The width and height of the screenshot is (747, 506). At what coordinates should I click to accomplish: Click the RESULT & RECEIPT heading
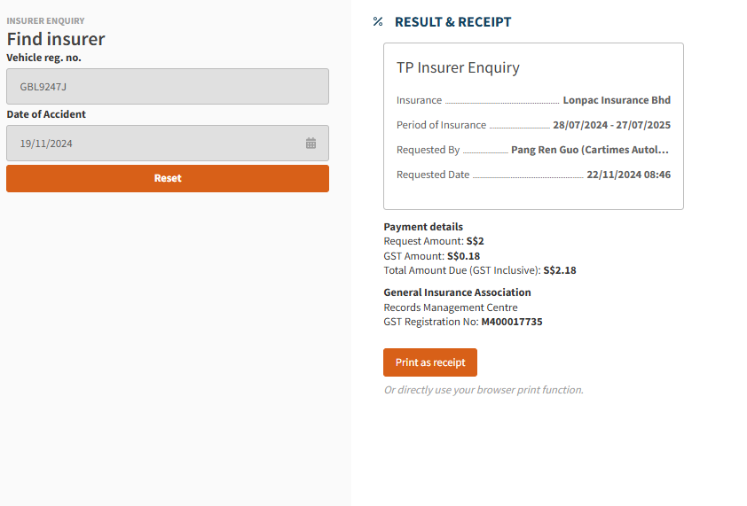452,22
